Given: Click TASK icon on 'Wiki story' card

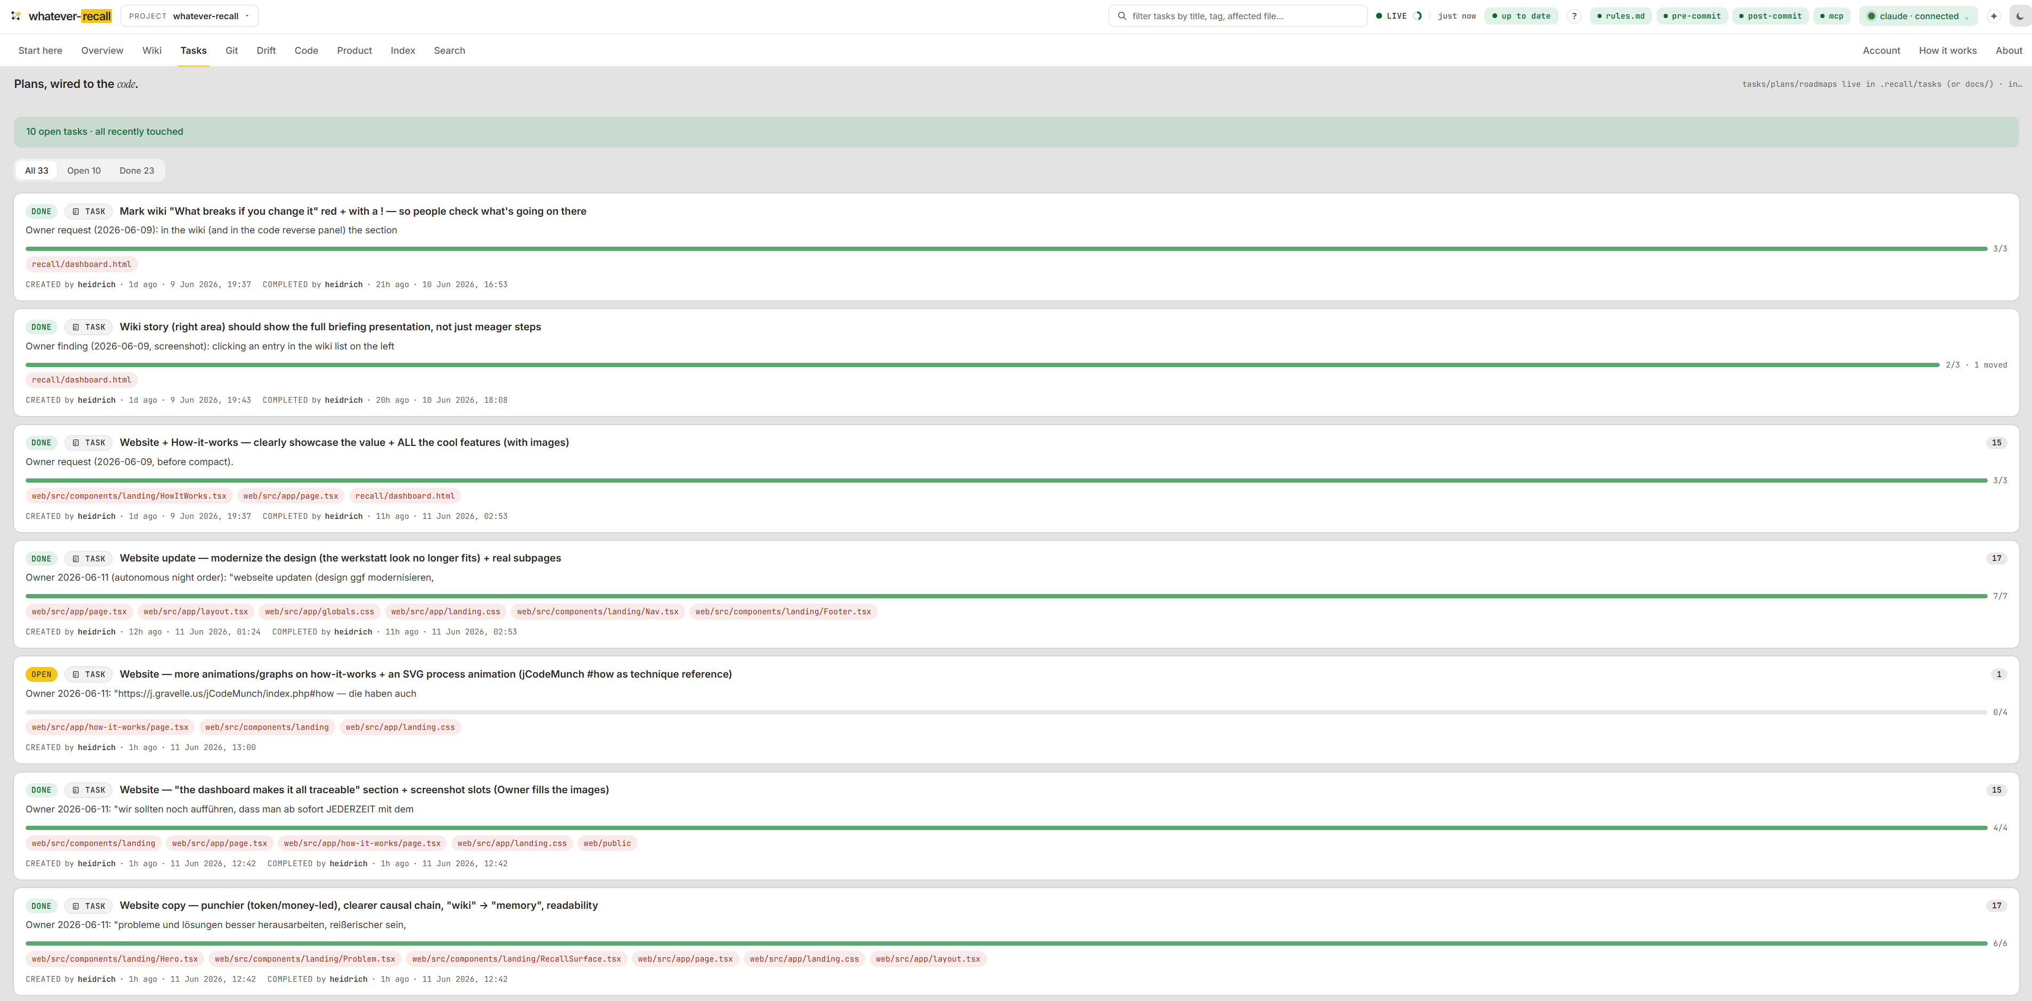Looking at the screenshot, I should [x=76, y=327].
